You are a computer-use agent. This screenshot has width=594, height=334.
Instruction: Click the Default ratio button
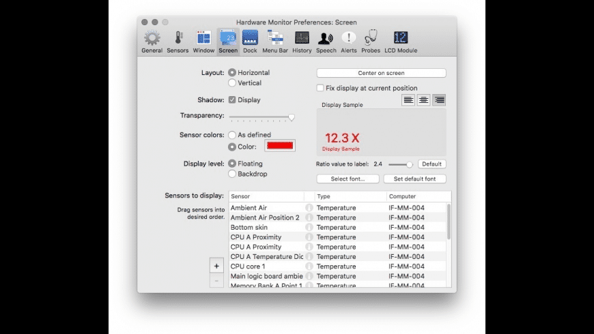coord(432,164)
